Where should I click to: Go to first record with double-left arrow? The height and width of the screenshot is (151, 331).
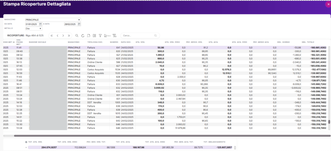coord(51,36)
